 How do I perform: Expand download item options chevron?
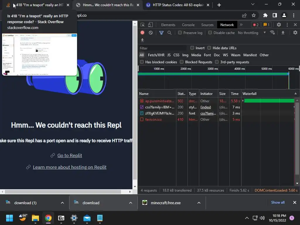131,203
